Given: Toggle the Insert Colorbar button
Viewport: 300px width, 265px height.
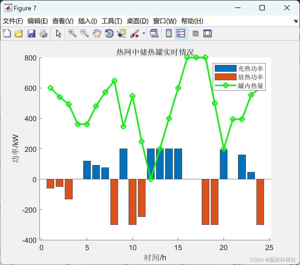Looking at the screenshot, I should coord(169,33).
